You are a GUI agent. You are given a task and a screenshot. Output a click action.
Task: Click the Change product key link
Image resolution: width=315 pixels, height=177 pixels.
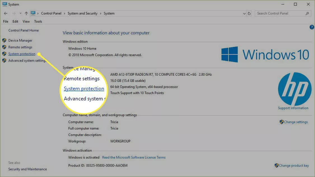pyautogui.click(x=294, y=165)
